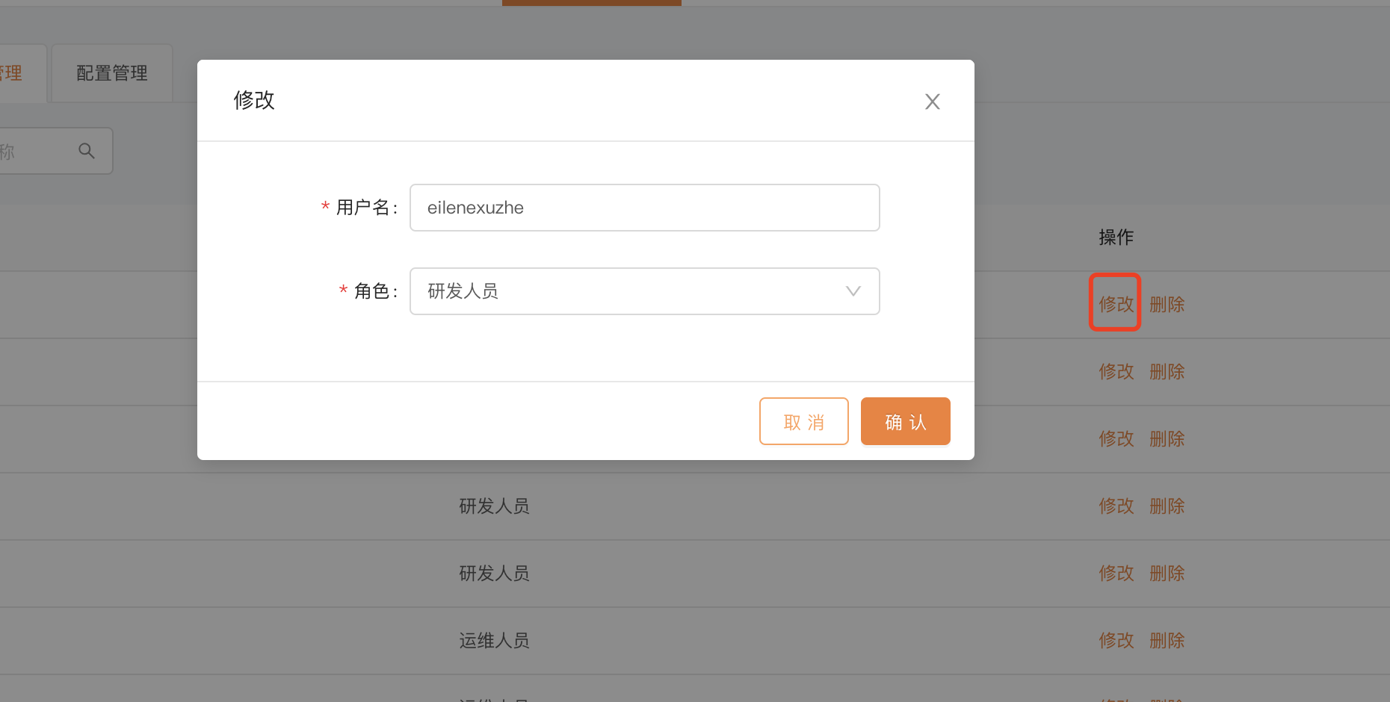
Task: Click 修改 in the second visible 研发人员 row
Action: tap(1116, 573)
